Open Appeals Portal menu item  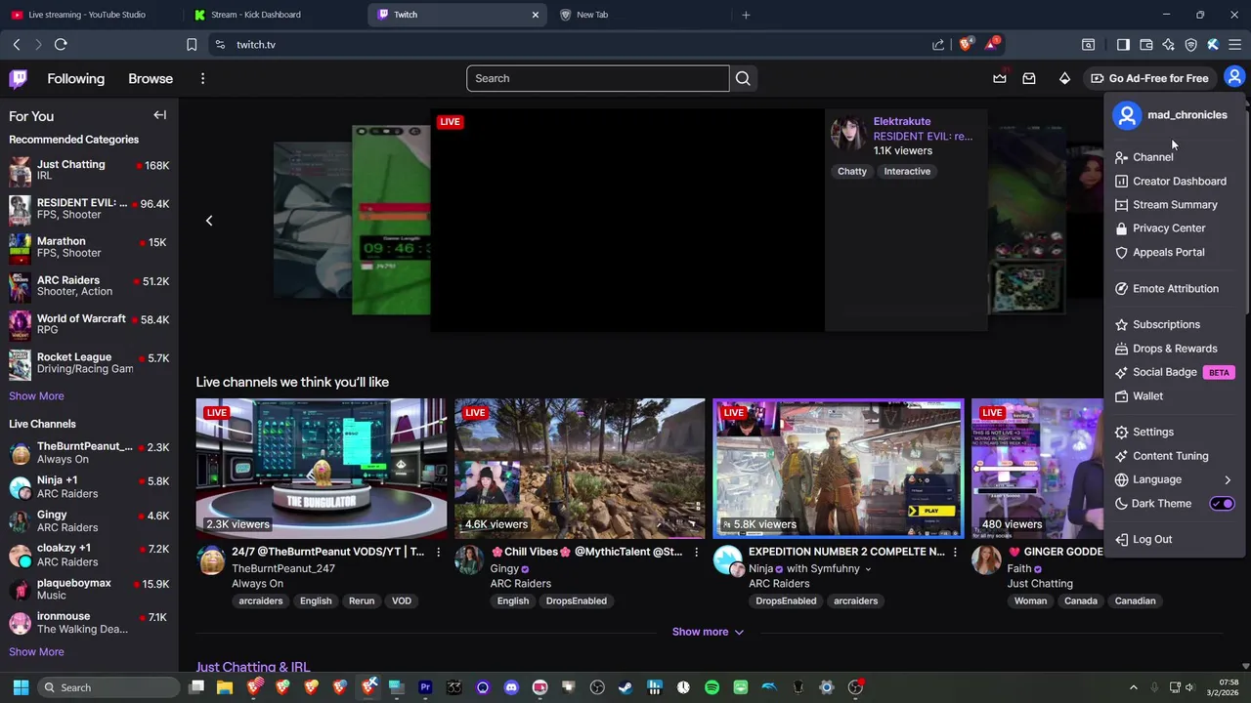[1176, 252]
